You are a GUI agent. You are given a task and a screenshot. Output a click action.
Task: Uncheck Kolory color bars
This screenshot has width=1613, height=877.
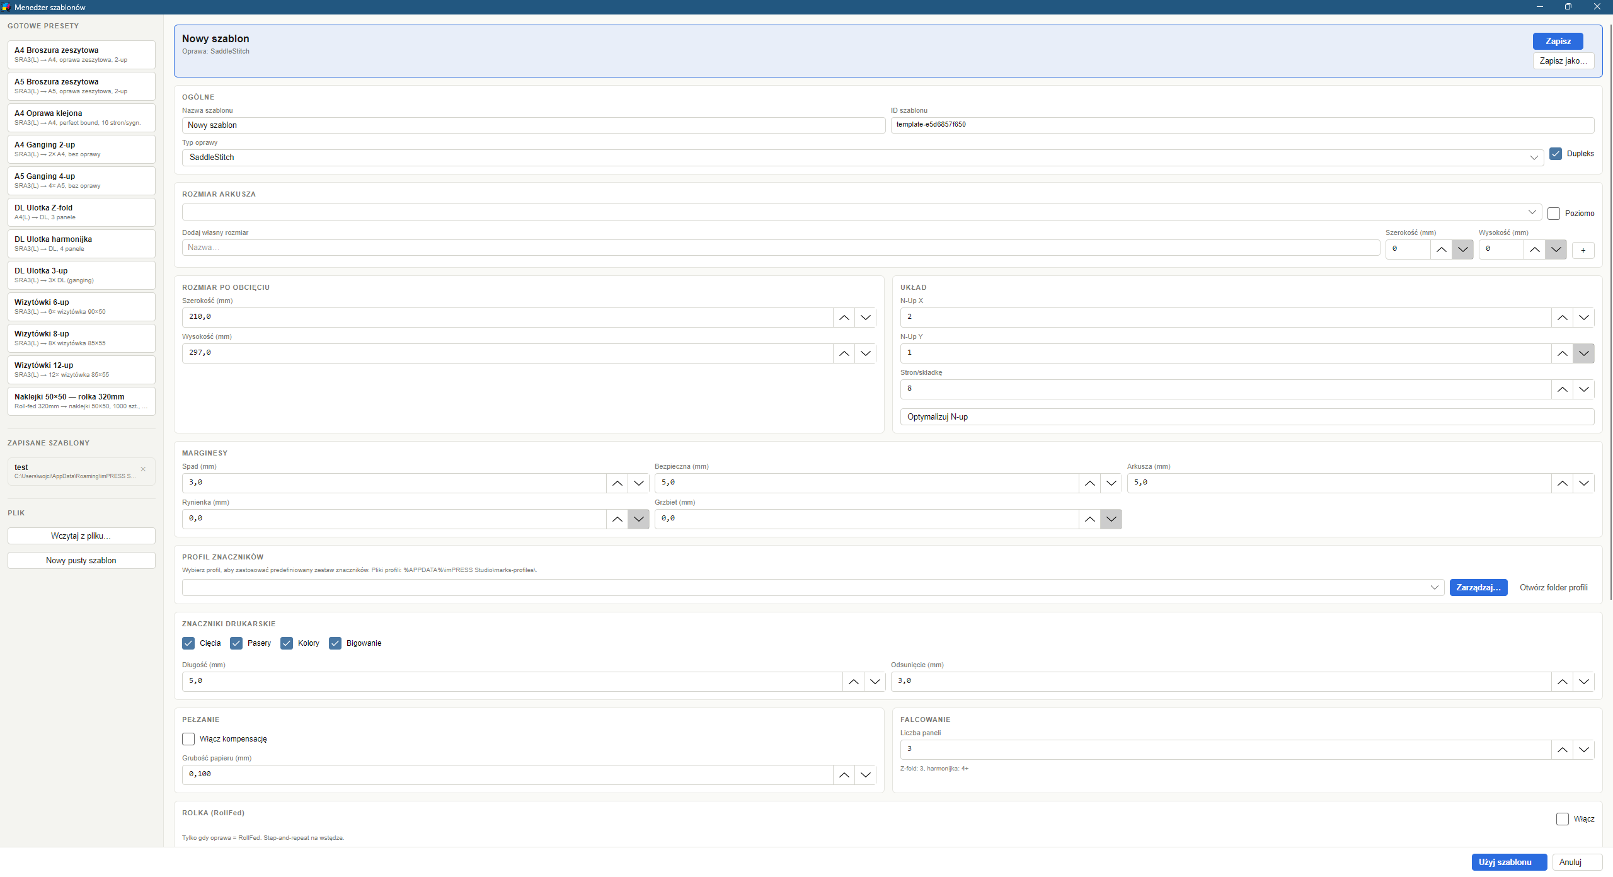click(287, 643)
